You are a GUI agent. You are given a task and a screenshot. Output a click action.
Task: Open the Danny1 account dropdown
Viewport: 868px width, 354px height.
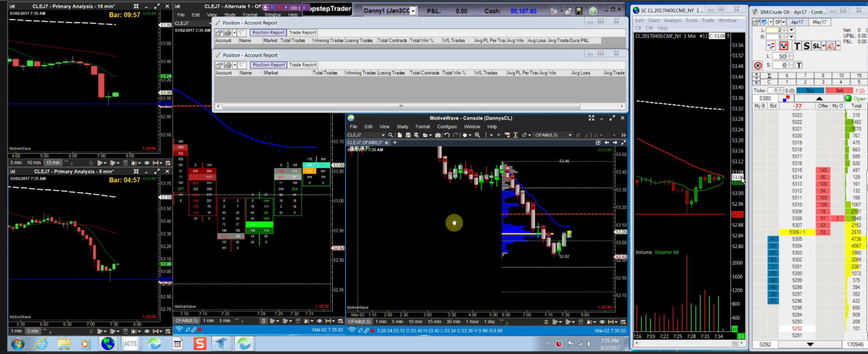click(413, 11)
